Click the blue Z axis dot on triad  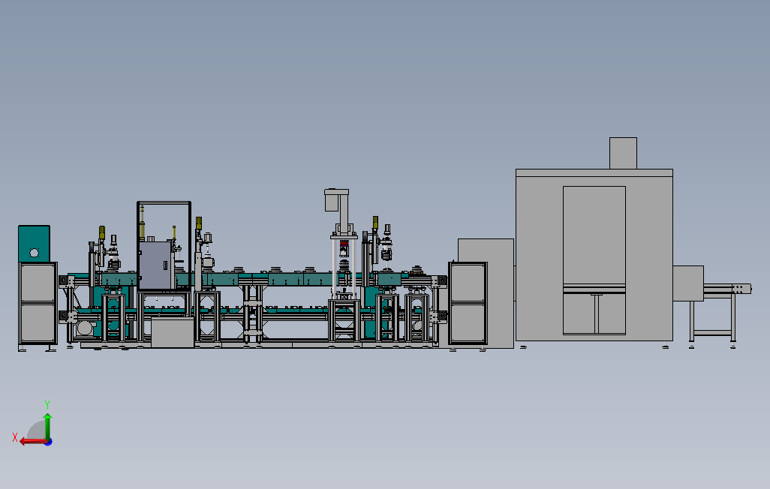[x=49, y=442]
